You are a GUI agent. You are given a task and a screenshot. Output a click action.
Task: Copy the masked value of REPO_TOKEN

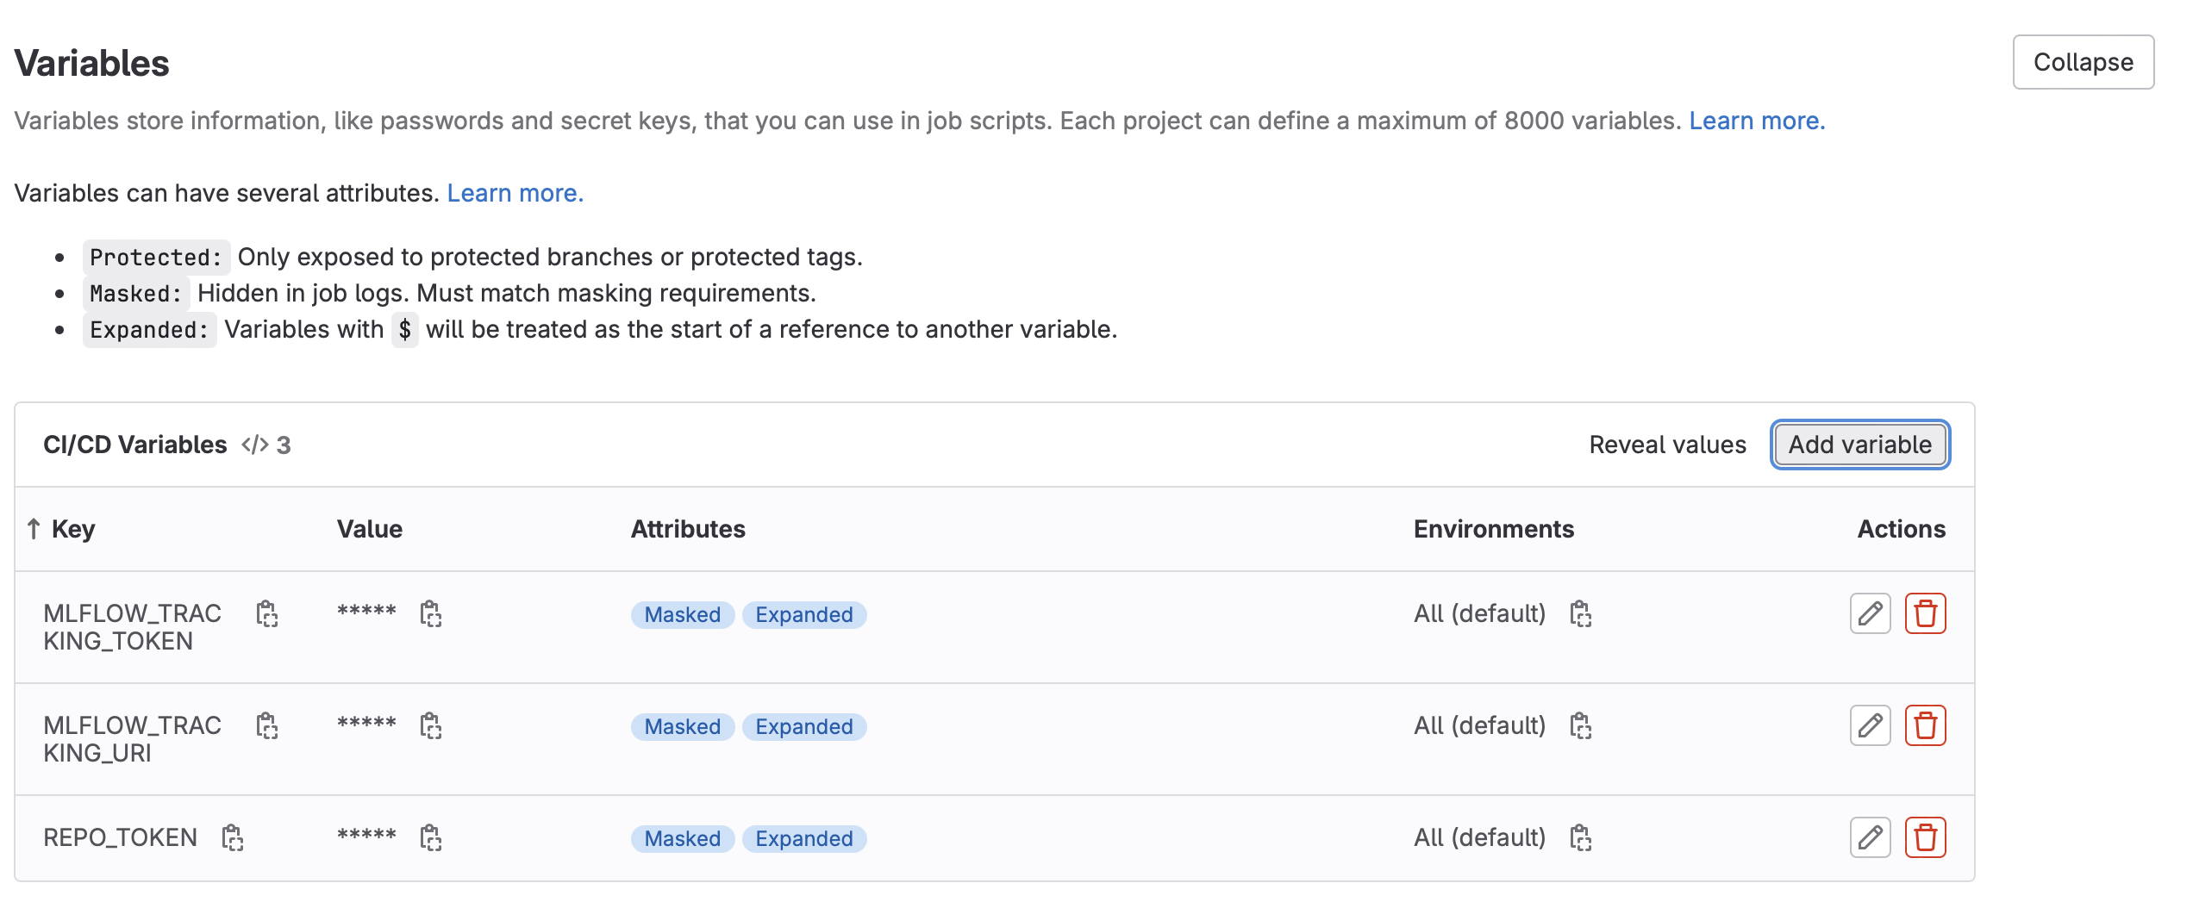point(431,836)
